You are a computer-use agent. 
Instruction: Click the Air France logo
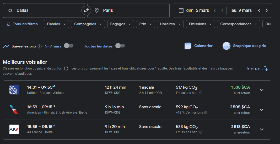(x=14, y=129)
